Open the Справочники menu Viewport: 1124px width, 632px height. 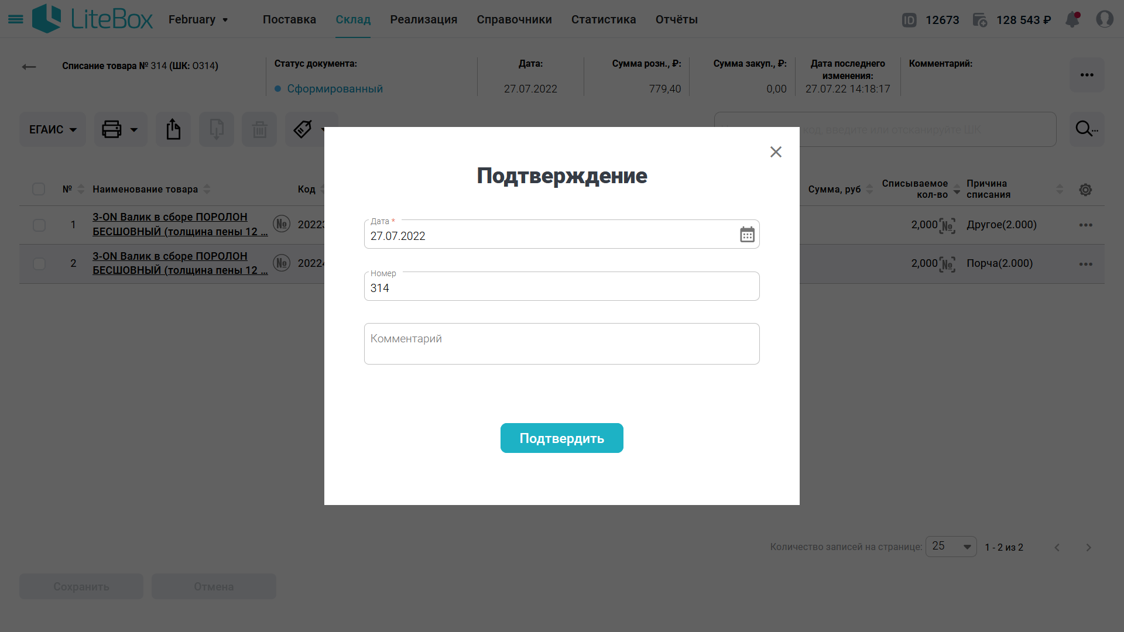pos(514,19)
